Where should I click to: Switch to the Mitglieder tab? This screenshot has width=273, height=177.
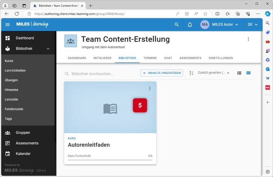(x=102, y=58)
